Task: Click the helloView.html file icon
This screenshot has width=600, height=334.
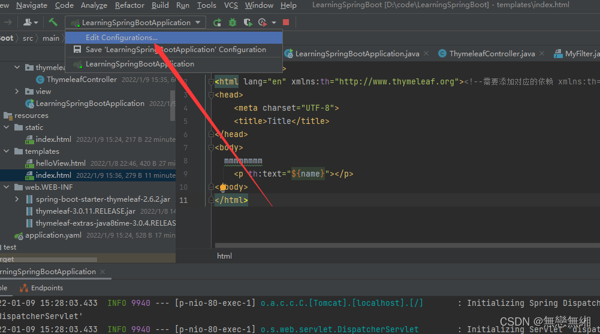Action: [x=29, y=163]
